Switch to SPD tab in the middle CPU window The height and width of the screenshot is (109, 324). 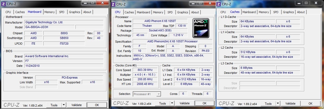pyautogui.click(x=170, y=12)
